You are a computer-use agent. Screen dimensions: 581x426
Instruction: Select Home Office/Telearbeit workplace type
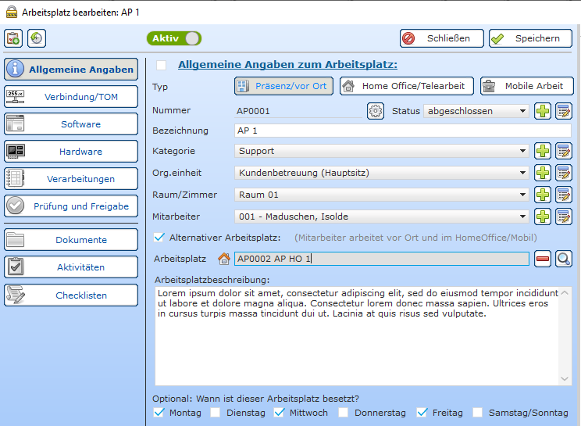click(407, 86)
